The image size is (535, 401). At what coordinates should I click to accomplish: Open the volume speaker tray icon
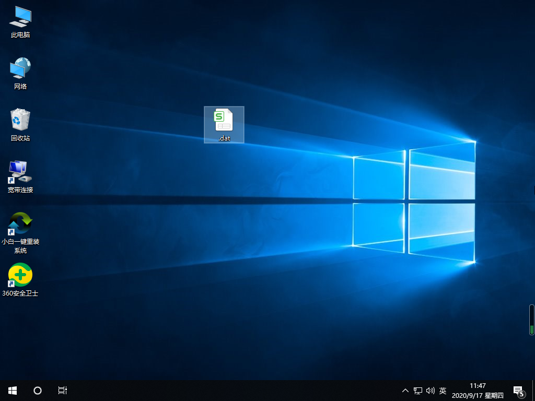(431, 391)
